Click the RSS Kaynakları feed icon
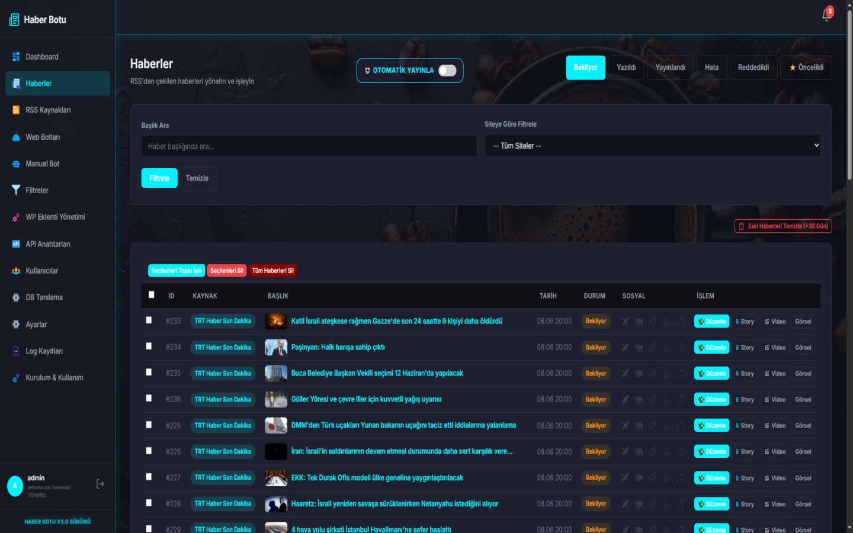 (16, 110)
